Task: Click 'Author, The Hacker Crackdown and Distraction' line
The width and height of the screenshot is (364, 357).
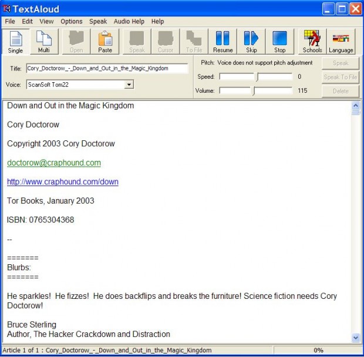Action: [89, 334]
